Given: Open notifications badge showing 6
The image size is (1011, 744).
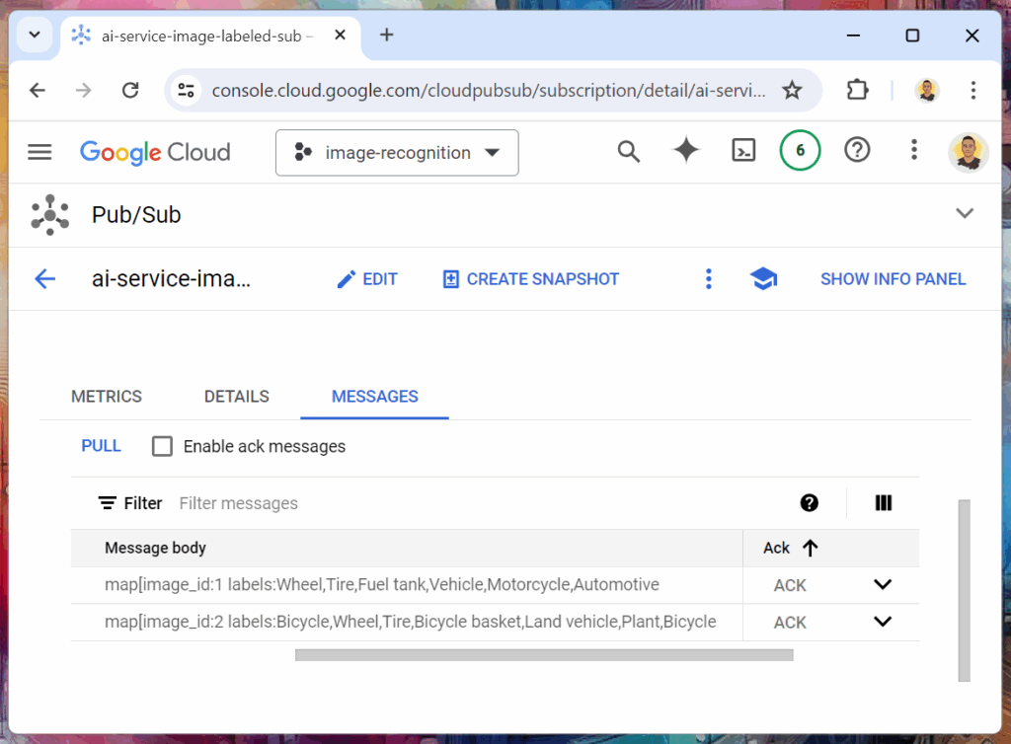Looking at the screenshot, I should 800,151.
